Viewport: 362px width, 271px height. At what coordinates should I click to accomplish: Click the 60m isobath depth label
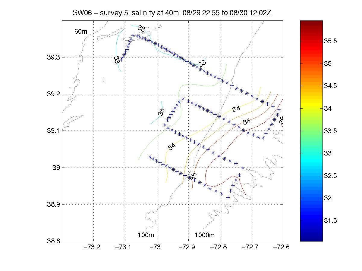pyautogui.click(x=81, y=32)
